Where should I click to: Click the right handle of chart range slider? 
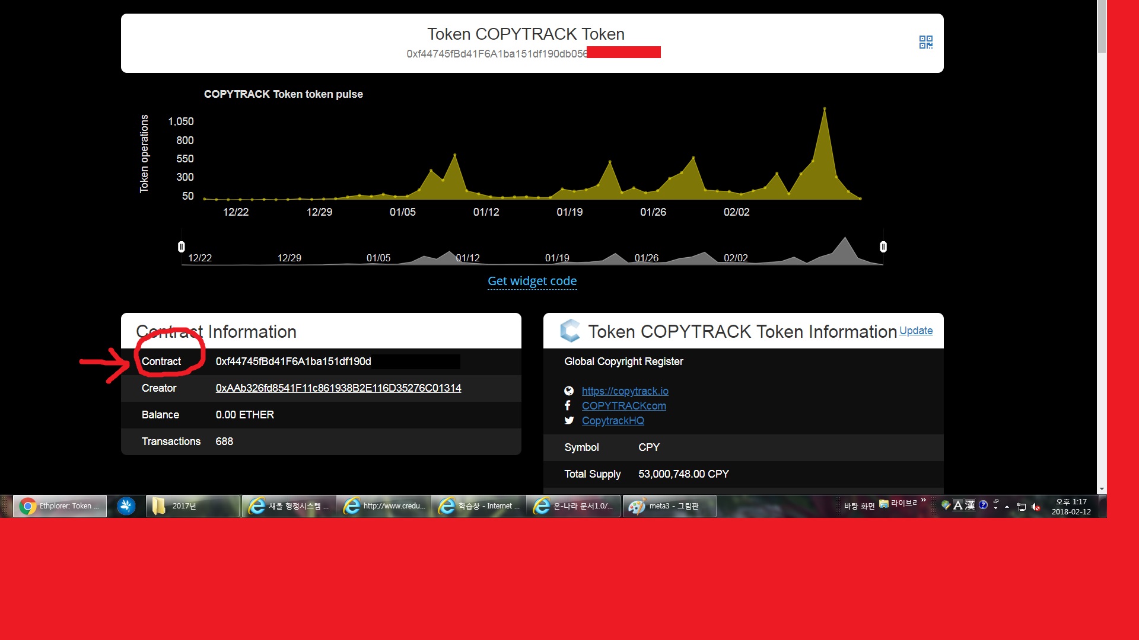883,247
